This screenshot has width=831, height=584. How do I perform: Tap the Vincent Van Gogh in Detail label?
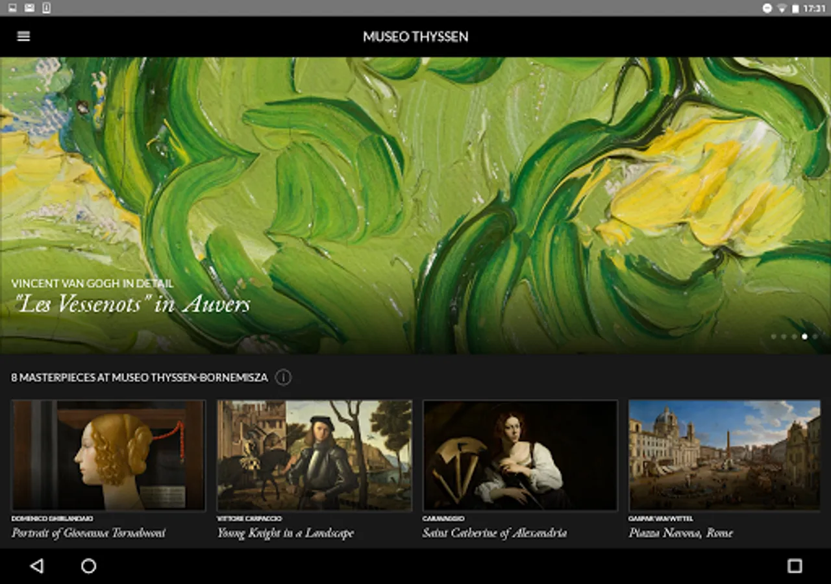point(92,284)
